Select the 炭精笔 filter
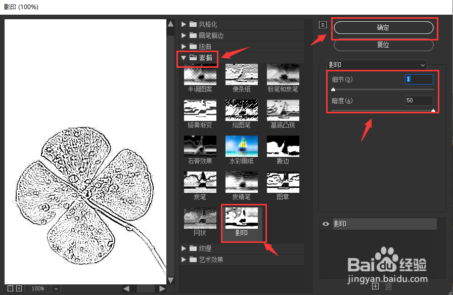Image resolution: width=453 pixels, height=295 pixels. pyautogui.click(x=241, y=182)
